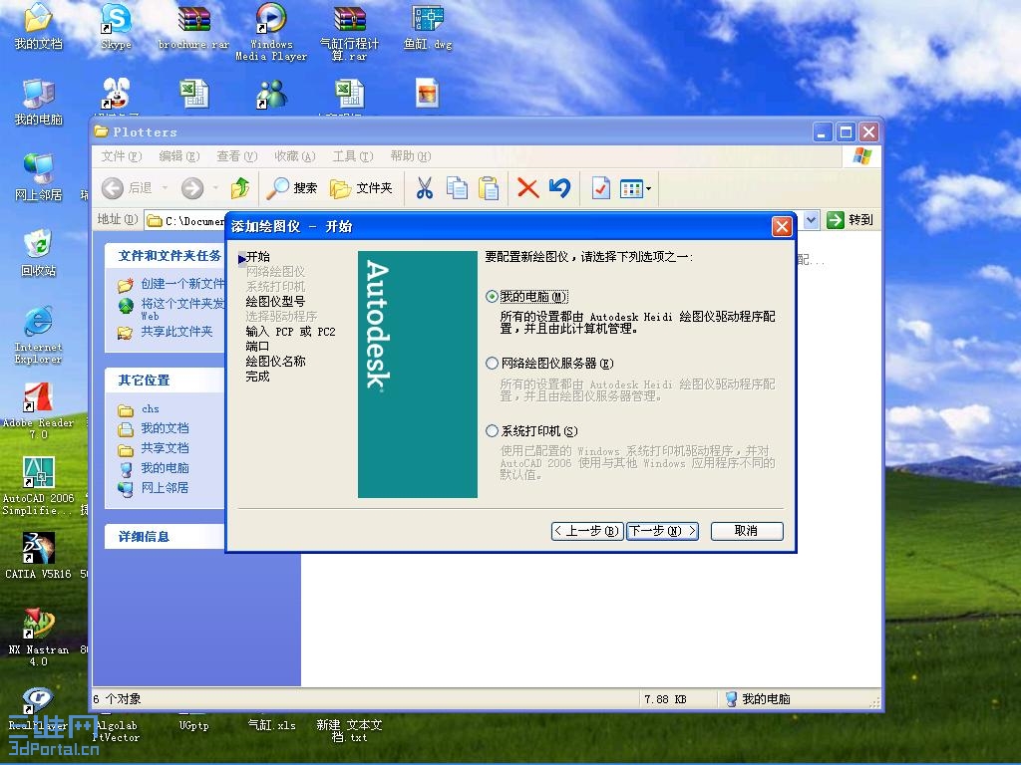Viewport: 1021px width, 765px height.
Task: Close the 添加绘图仪 dialog
Action: point(782,226)
